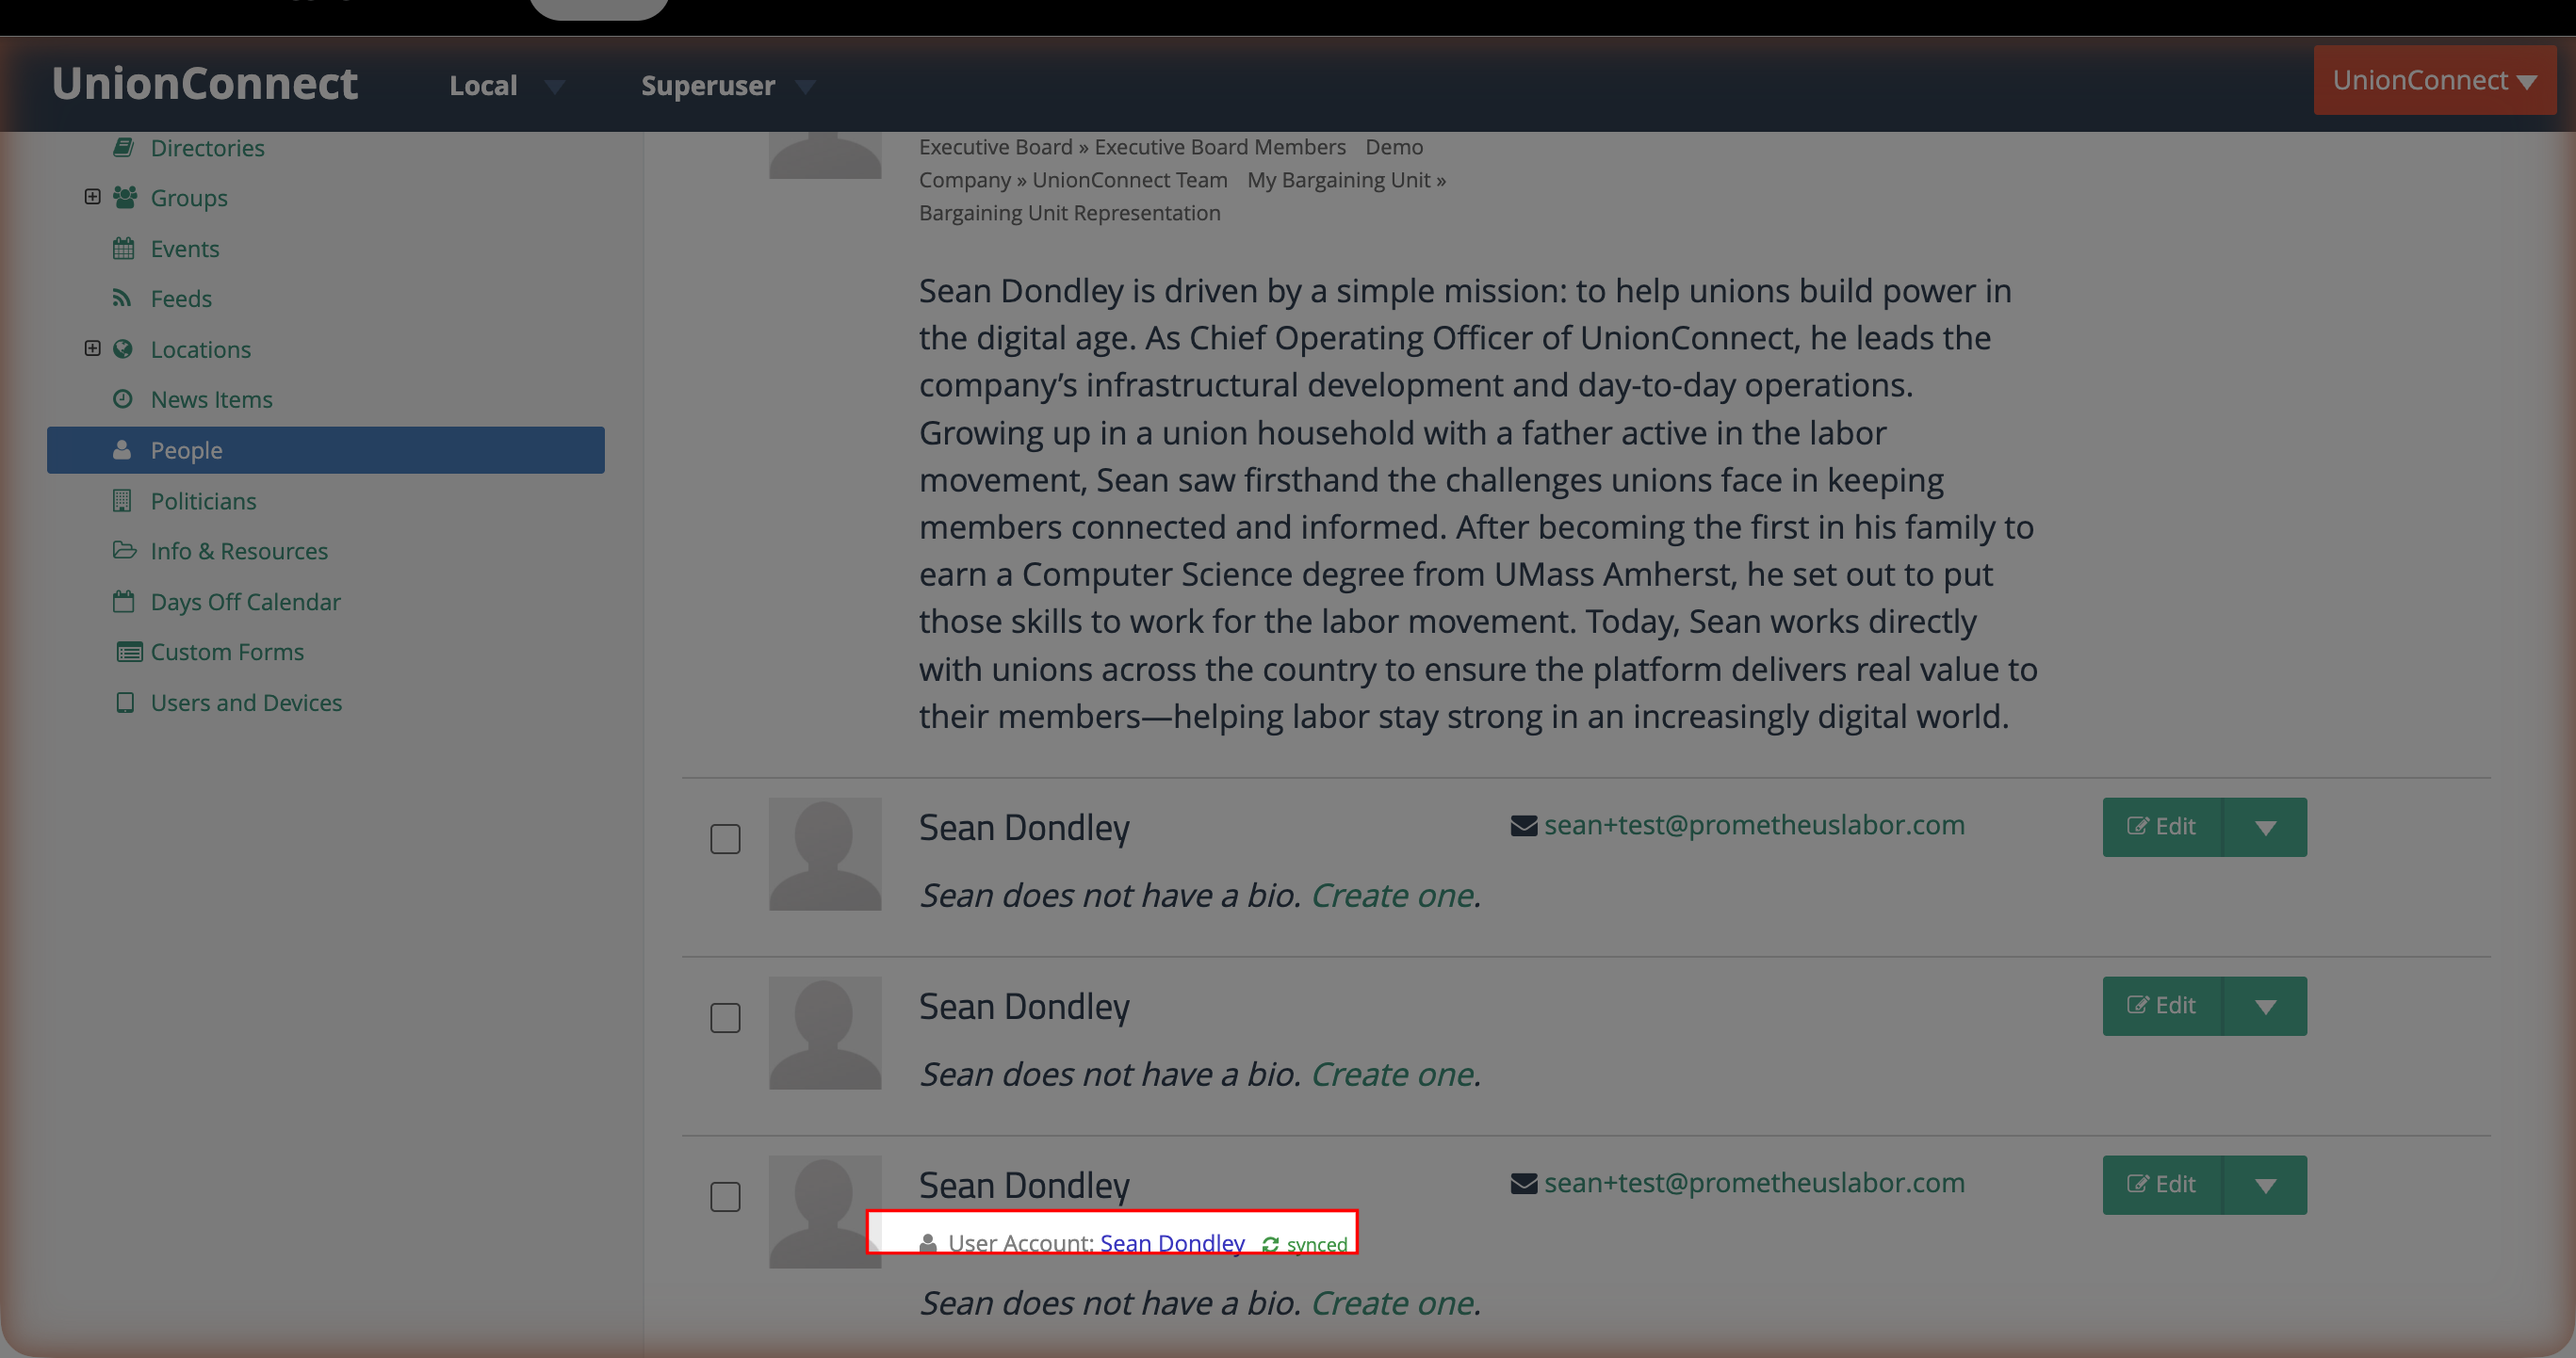This screenshot has height=1358, width=2576.
Task: Click the Groups people icon
Action: pyautogui.click(x=124, y=198)
